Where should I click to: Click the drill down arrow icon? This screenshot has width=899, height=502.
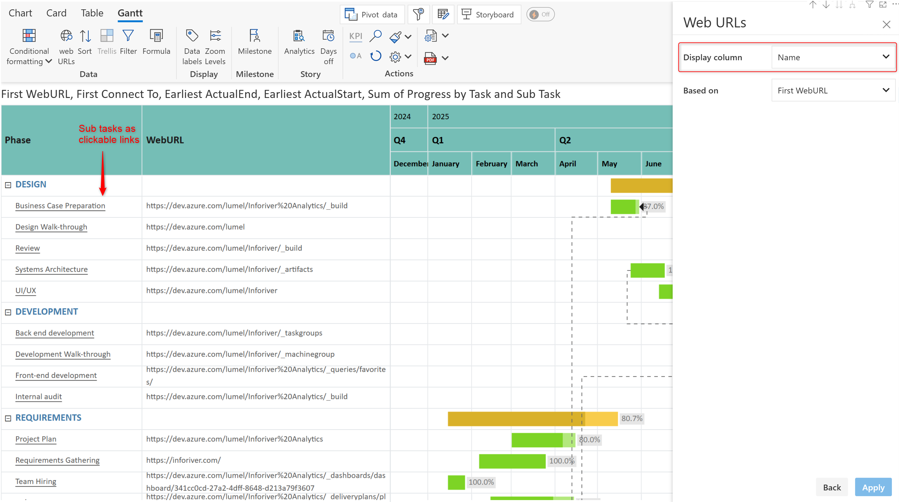tap(826, 4)
